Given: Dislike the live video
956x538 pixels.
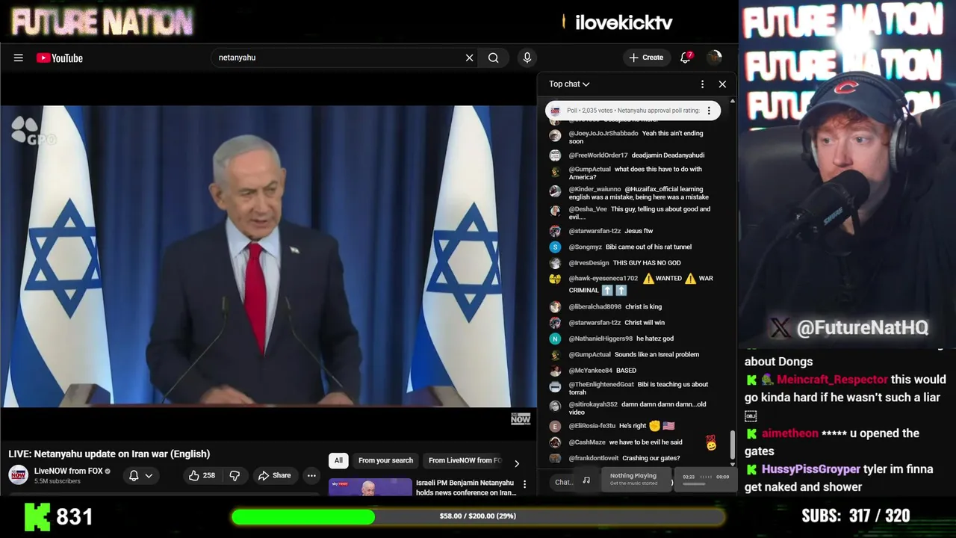Looking at the screenshot, I should point(235,475).
